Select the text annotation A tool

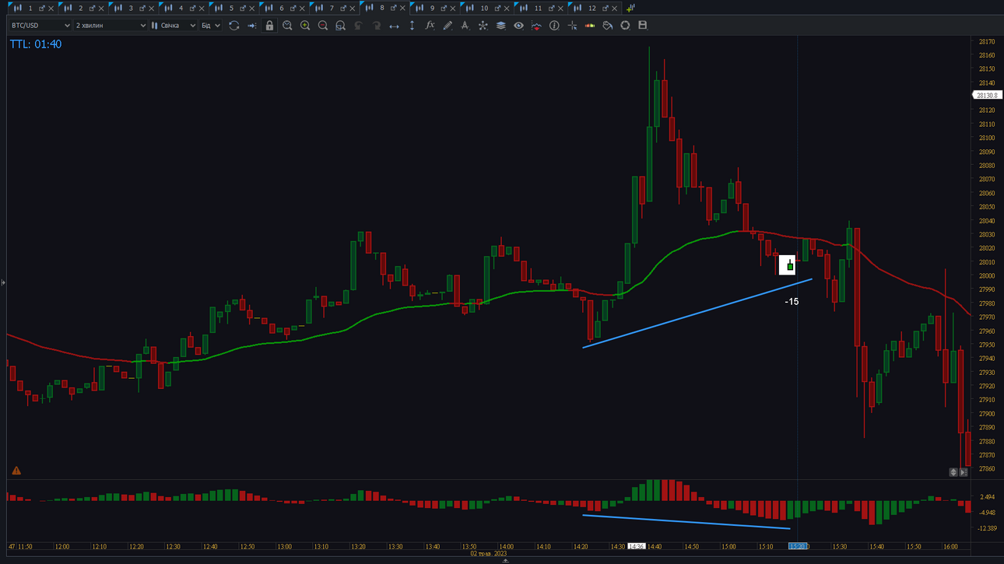[465, 26]
